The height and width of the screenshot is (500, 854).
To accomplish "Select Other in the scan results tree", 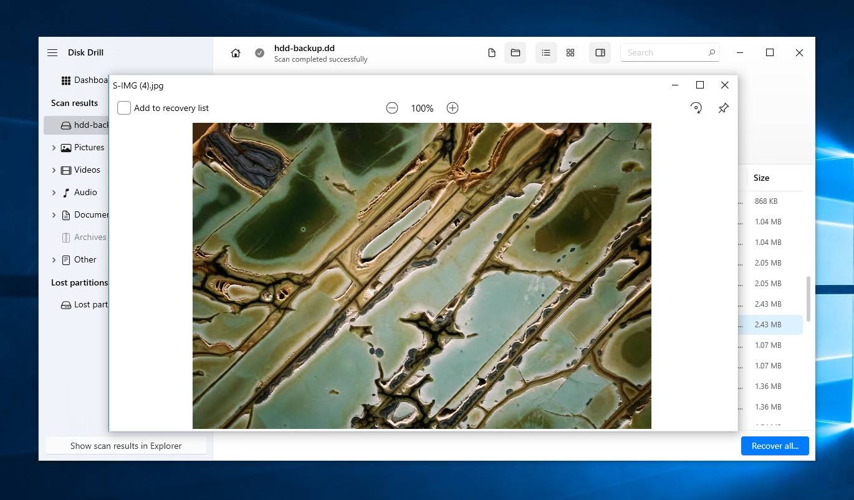I will coord(85,259).
